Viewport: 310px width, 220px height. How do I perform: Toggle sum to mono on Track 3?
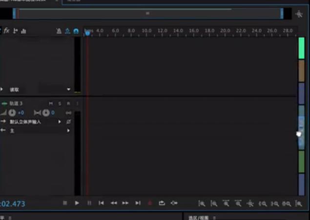coord(68,113)
